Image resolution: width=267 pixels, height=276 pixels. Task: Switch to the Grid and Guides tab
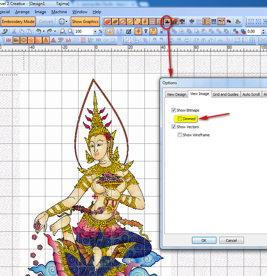coord(226,94)
